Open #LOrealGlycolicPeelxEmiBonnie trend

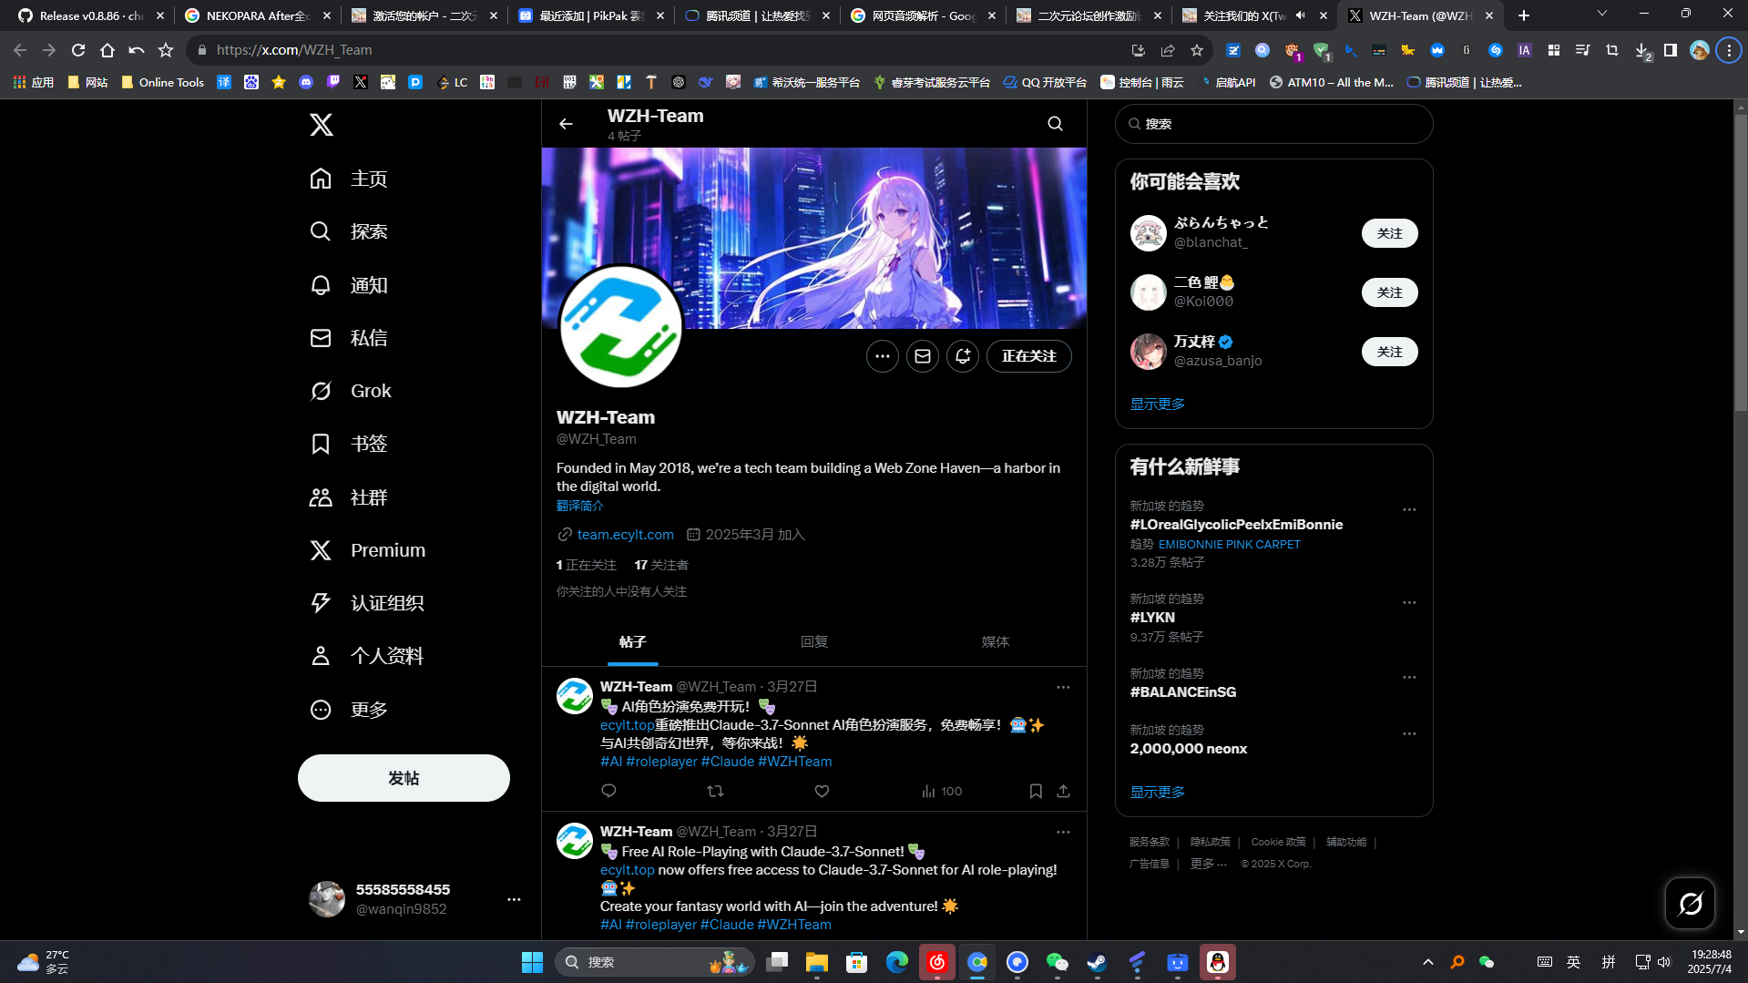1236,525
